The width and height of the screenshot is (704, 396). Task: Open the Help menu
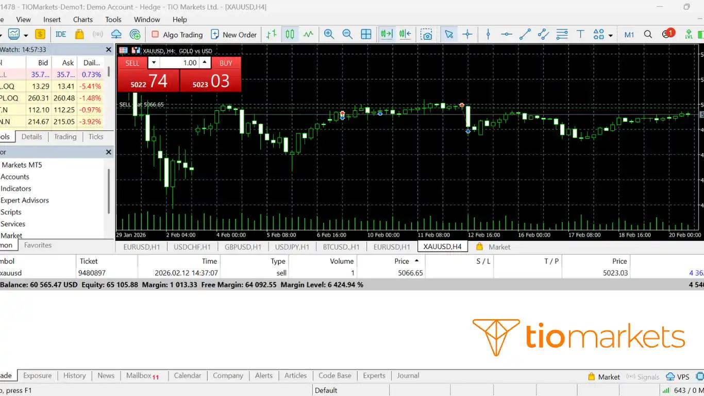[x=180, y=20]
